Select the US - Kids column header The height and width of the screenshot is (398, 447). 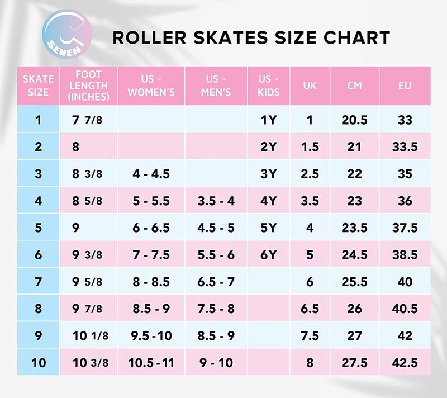(269, 86)
